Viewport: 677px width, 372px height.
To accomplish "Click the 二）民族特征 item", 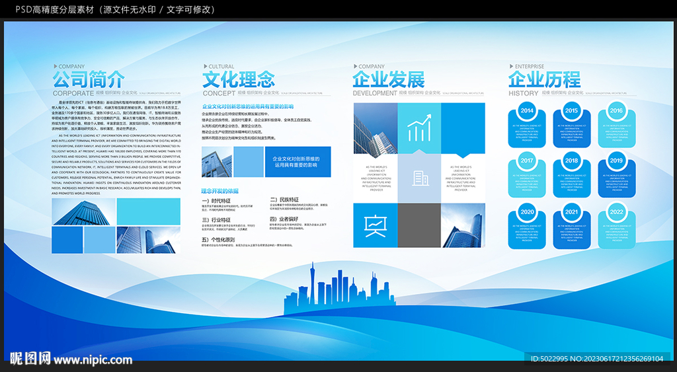I will click(x=284, y=200).
